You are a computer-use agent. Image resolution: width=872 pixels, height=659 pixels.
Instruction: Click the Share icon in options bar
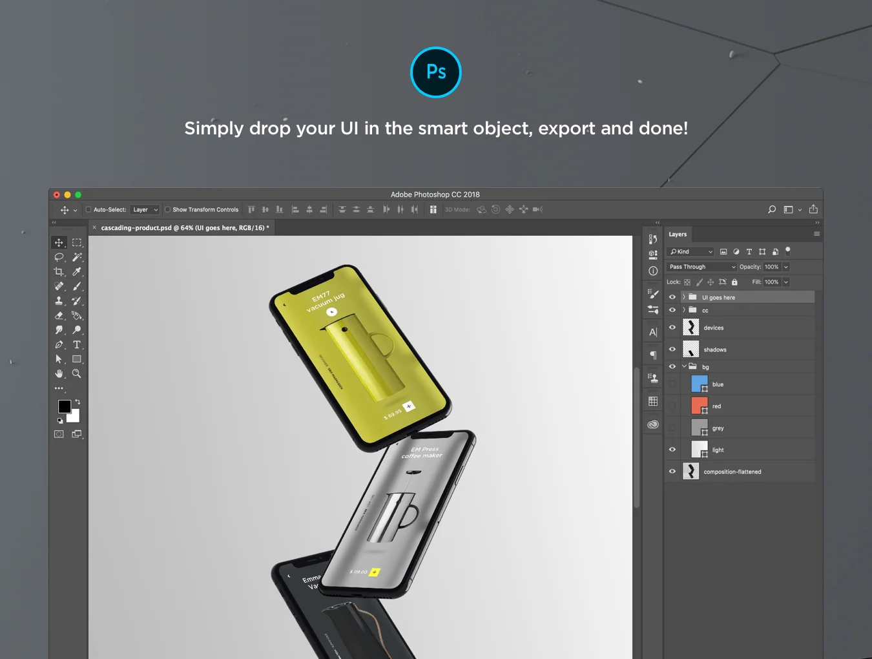click(x=813, y=209)
